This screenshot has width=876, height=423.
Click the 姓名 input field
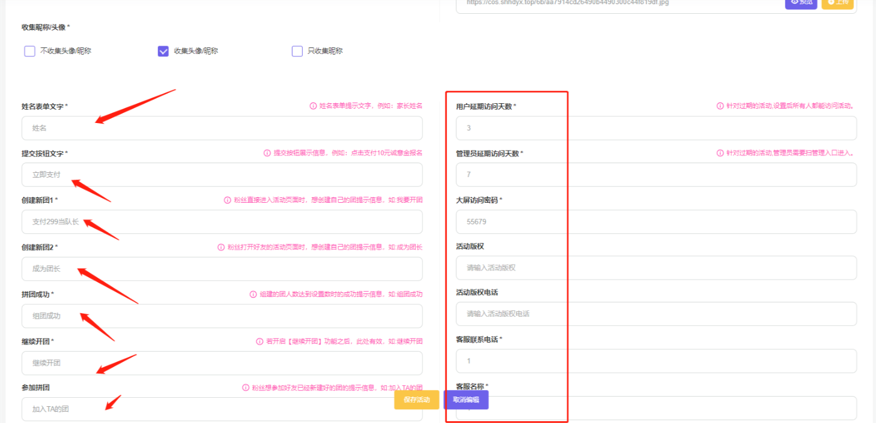point(222,128)
